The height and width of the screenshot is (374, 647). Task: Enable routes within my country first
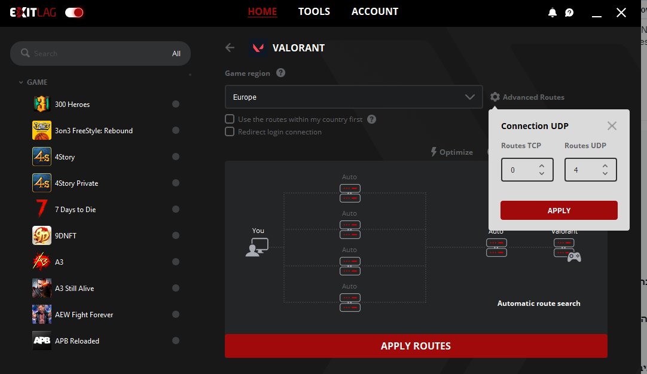pyautogui.click(x=230, y=119)
